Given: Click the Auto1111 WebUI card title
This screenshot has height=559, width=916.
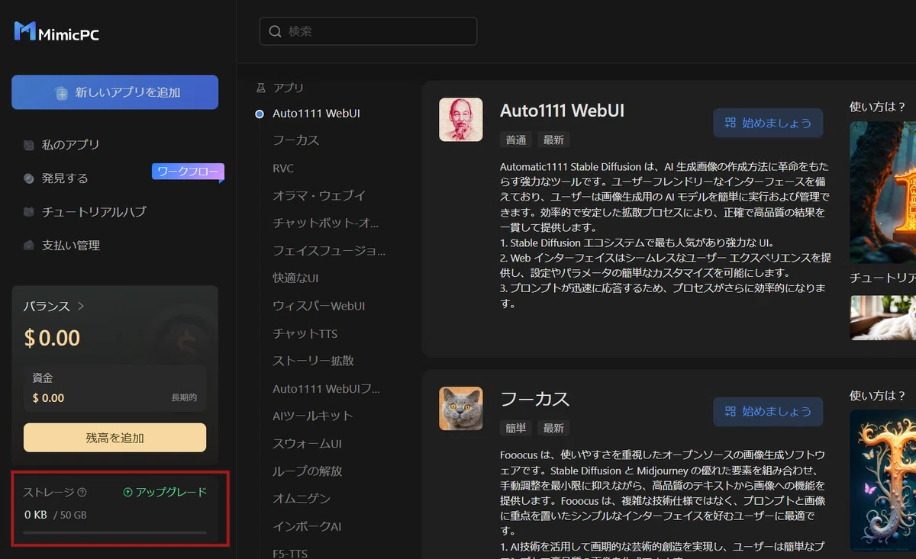Looking at the screenshot, I should coord(562,111).
